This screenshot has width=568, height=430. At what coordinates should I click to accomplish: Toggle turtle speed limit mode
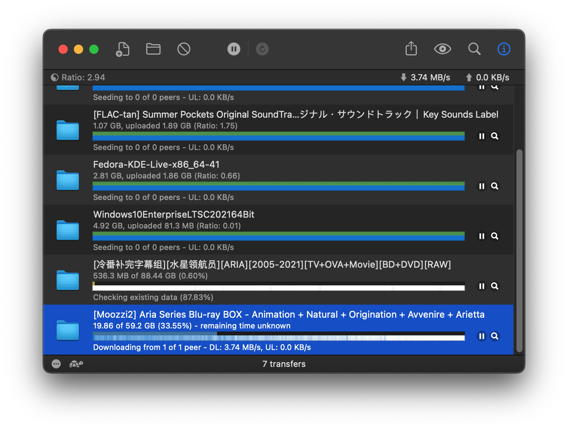click(76, 364)
